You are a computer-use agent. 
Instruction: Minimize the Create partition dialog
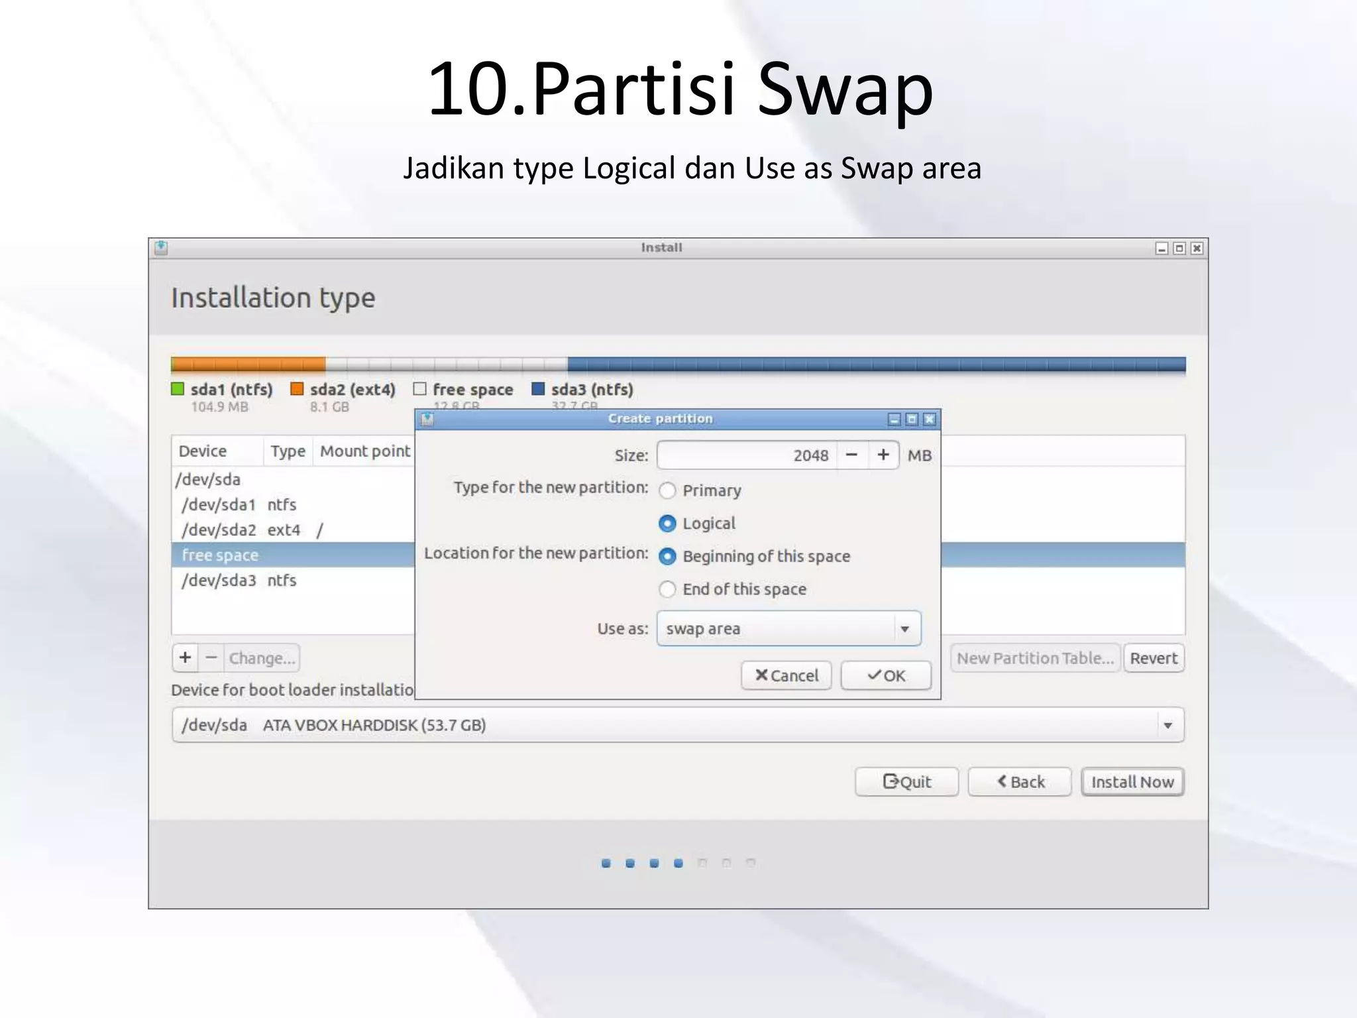[x=895, y=419]
